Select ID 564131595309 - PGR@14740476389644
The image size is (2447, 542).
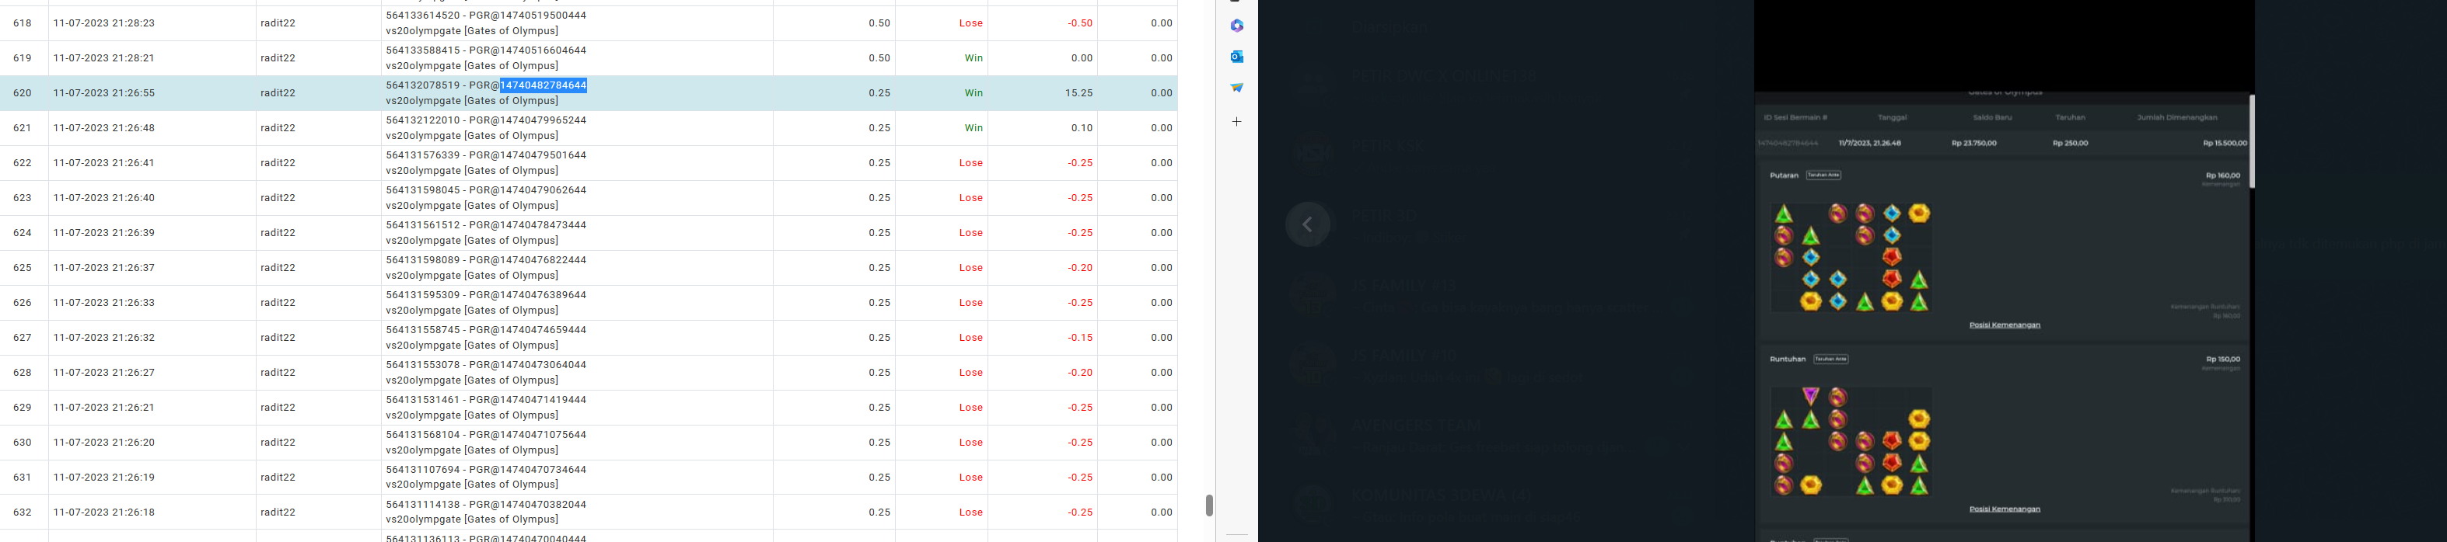(x=486, y=295)
